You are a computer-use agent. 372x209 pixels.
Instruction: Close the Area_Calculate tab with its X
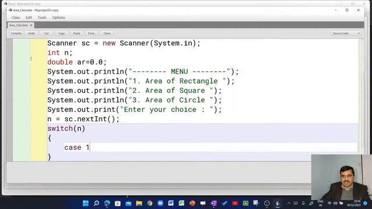[31, 25]
